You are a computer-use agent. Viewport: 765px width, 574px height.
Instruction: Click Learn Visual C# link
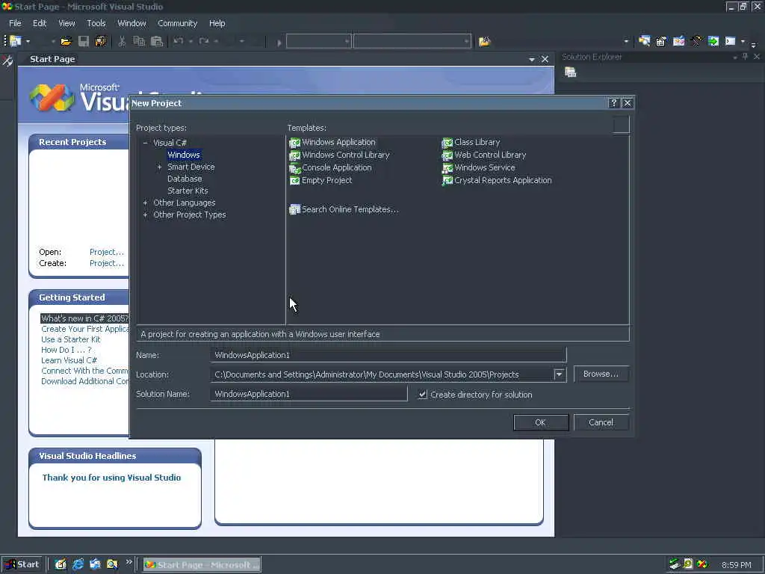tap(69, 360)
